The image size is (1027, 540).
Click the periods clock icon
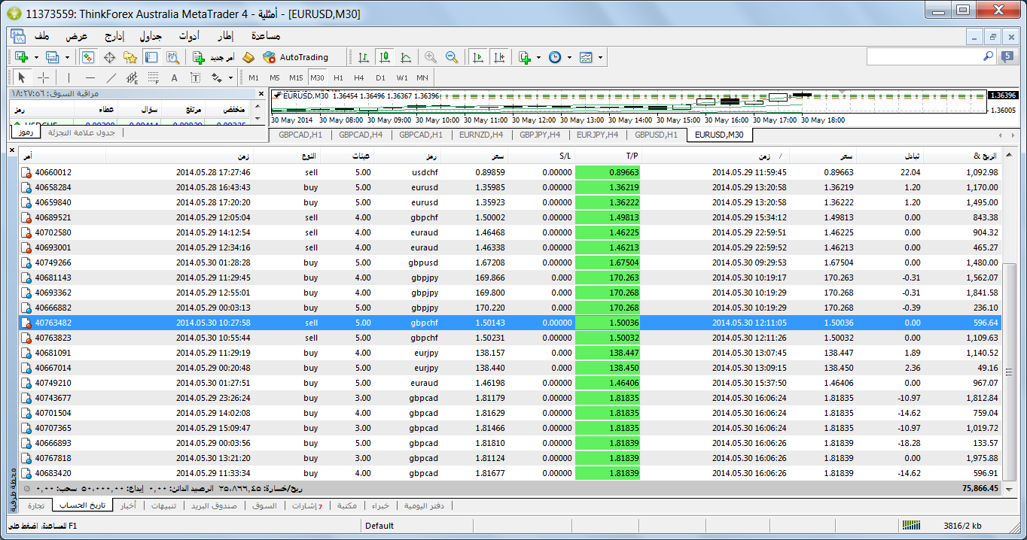(x=555, y=57)
